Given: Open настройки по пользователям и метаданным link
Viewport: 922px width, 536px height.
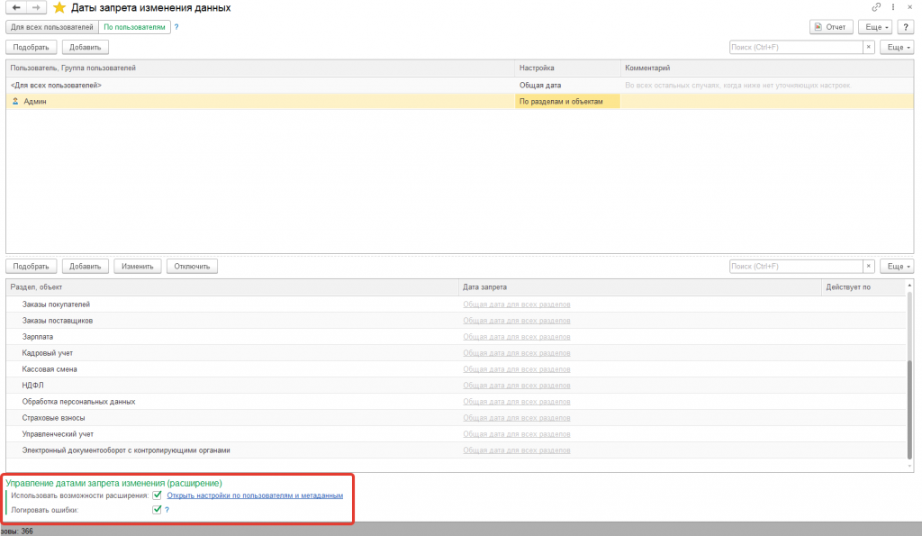Looking at the screenshot, I should coord(255,495).
